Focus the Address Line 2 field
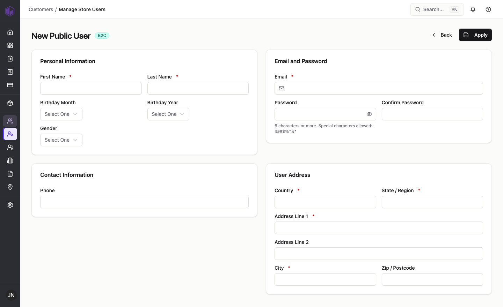The image size is (503, 307). [x=379, y=254]
